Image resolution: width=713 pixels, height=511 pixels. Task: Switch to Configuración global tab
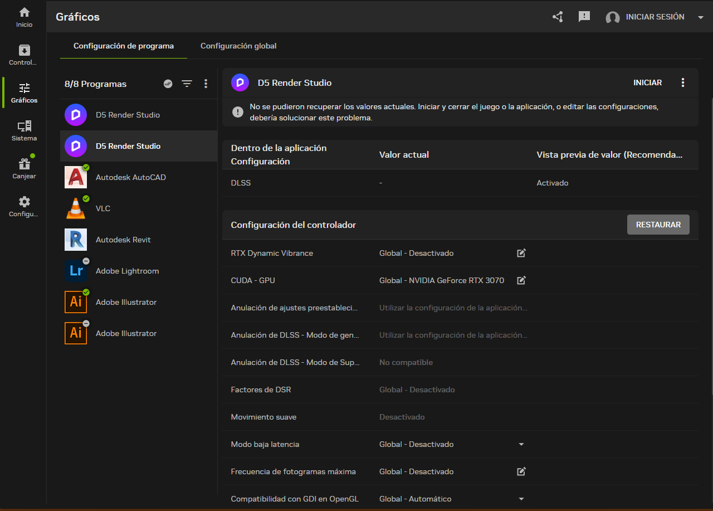point(238,46)
